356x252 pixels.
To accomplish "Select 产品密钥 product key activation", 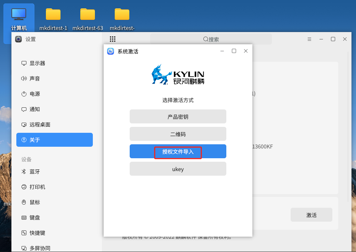I will point(178,116).
